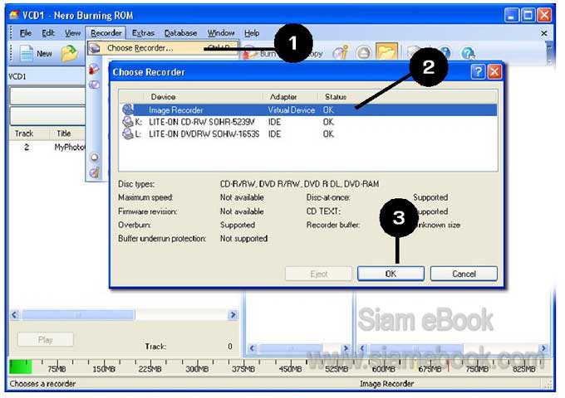Open the Database menu

(180, 33)
